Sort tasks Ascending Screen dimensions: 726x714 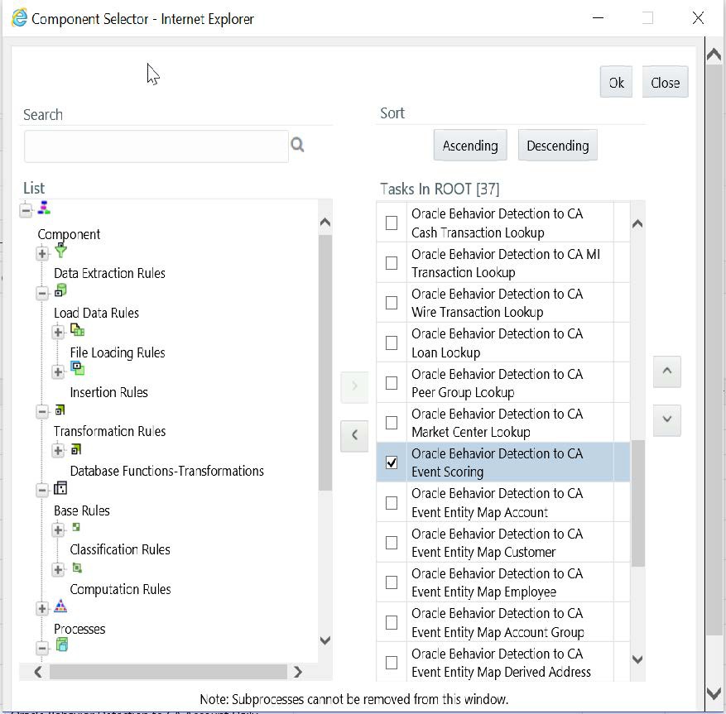(x=470, y=146)
